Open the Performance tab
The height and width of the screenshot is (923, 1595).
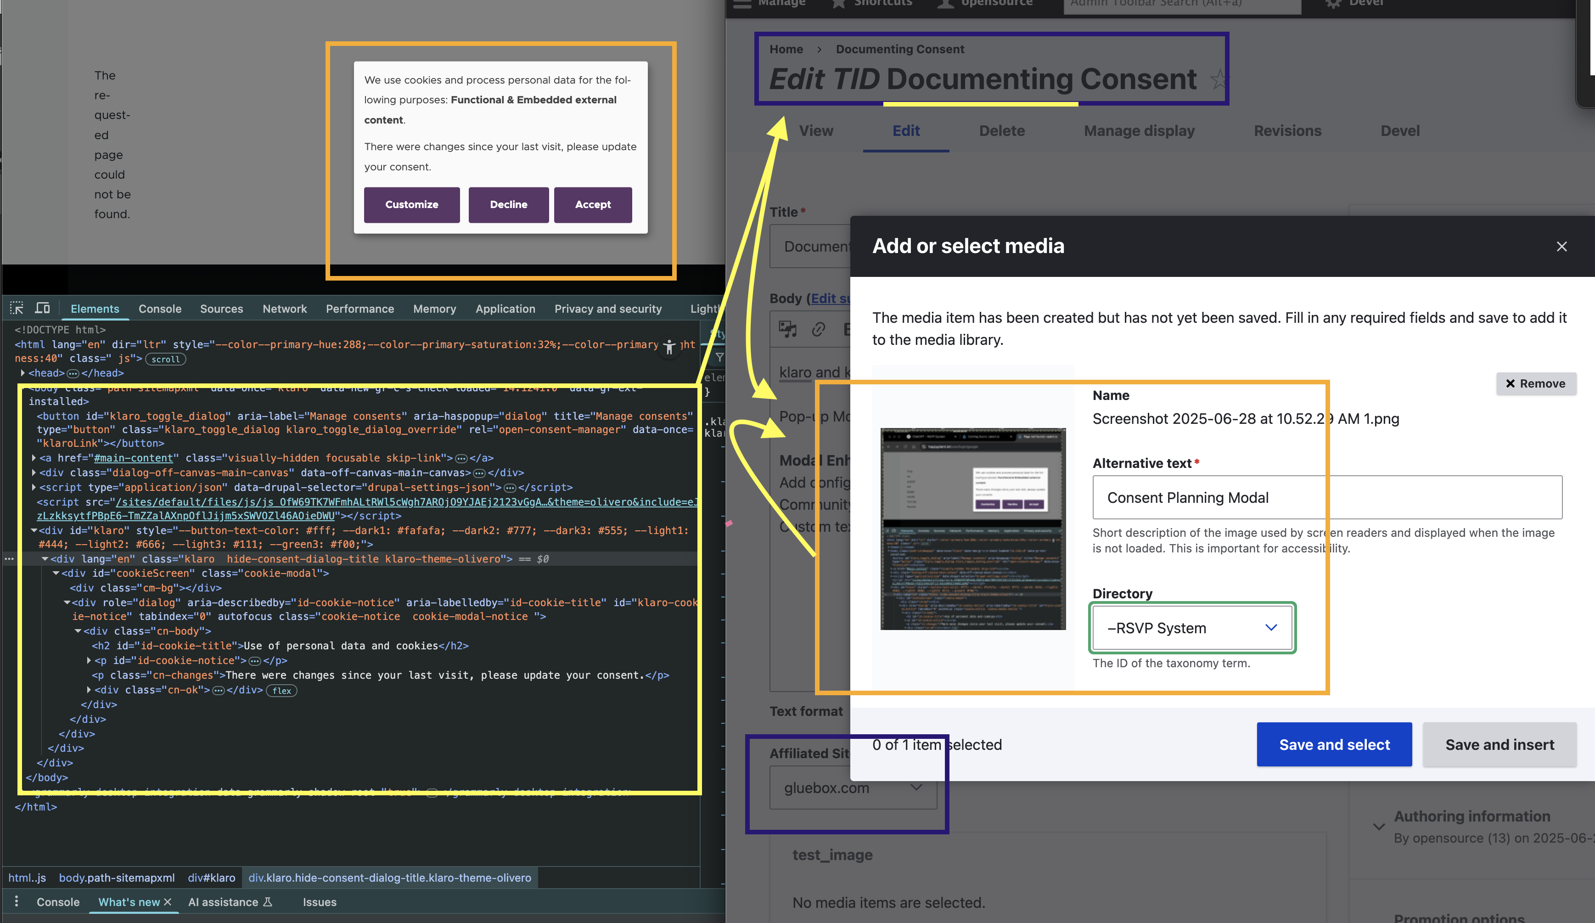click(x=359, y=309)
